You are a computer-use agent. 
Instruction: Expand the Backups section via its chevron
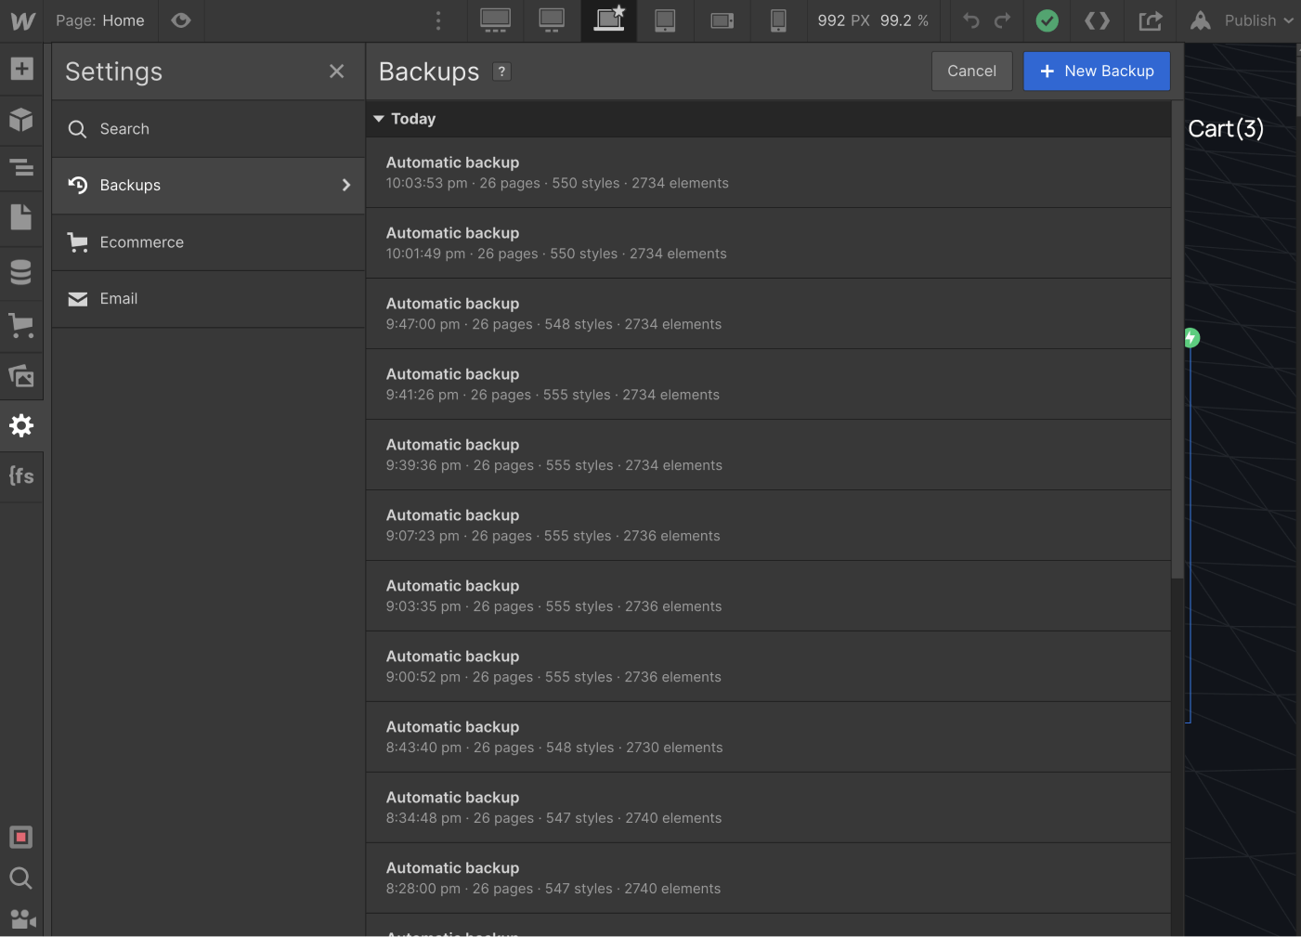click(x=346, y=185)
